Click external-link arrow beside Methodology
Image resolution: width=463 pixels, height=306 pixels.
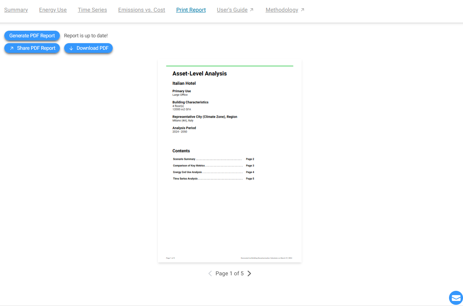[x=302, y=10]
